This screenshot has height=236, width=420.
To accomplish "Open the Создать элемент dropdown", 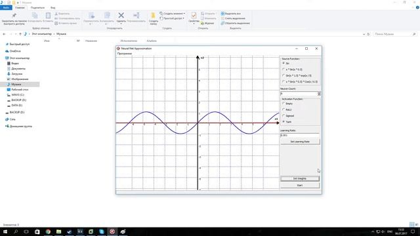I will tap(172, 13).
